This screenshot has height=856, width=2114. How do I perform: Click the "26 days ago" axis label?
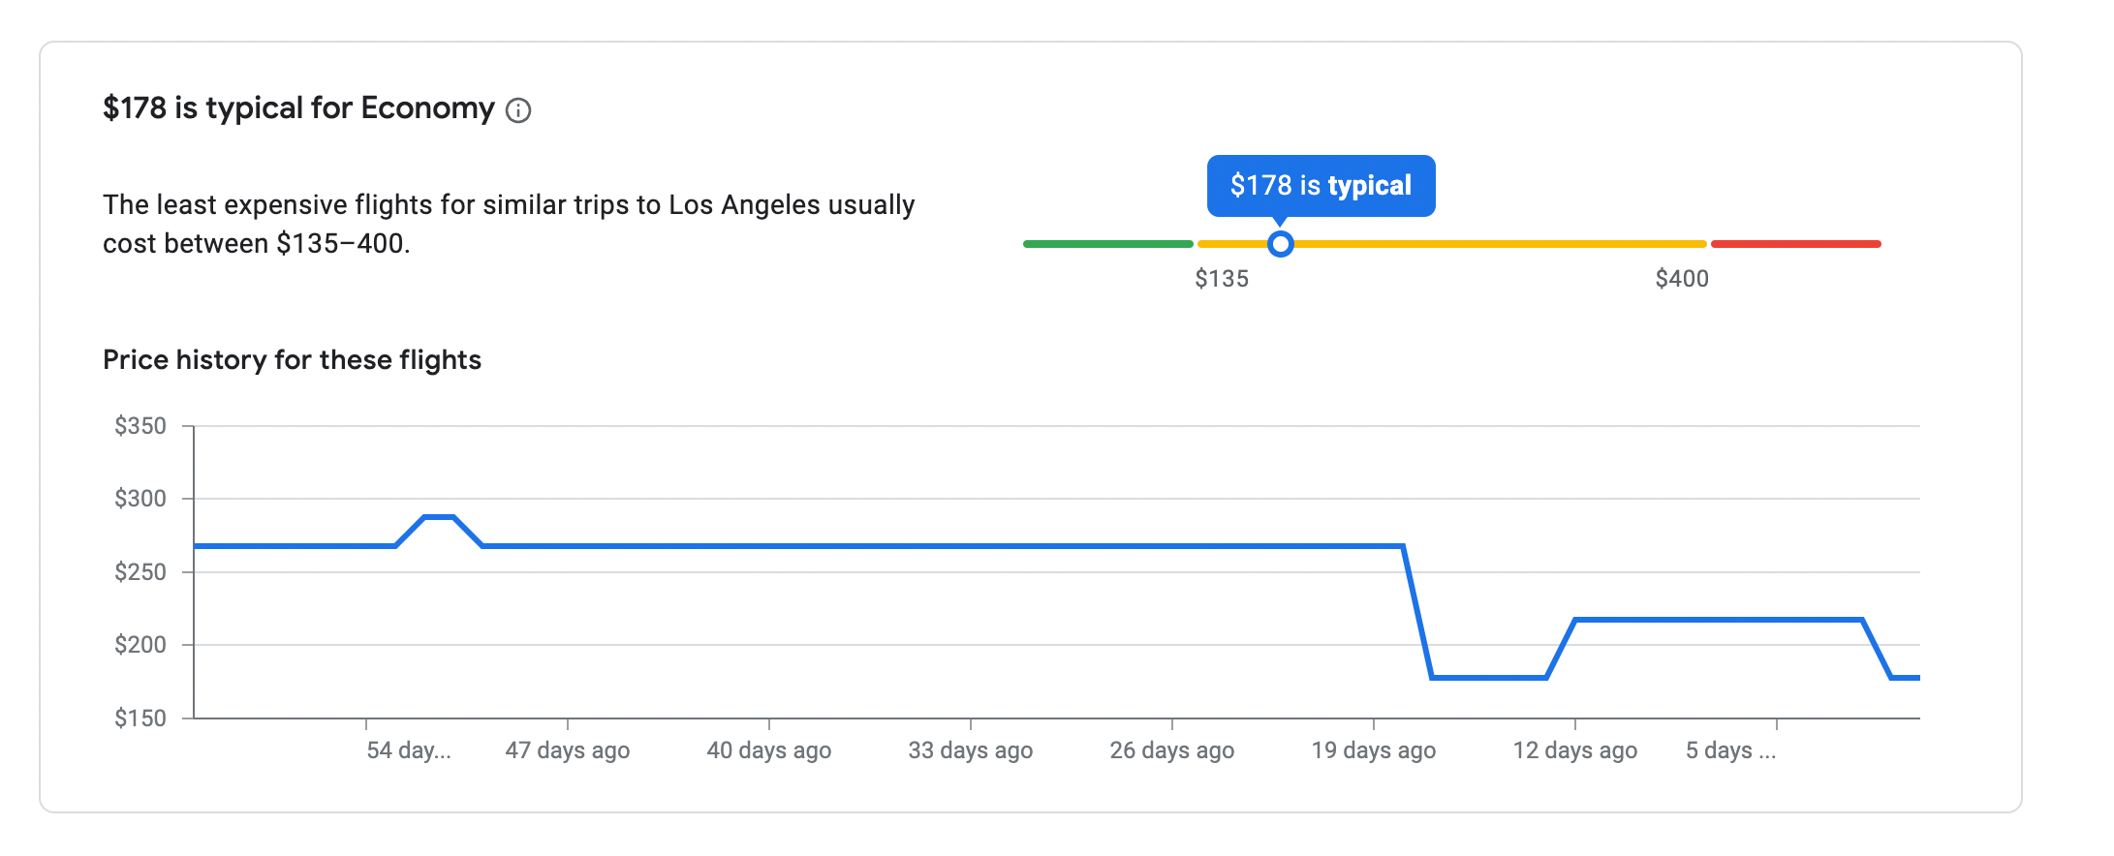[1171, 750]
